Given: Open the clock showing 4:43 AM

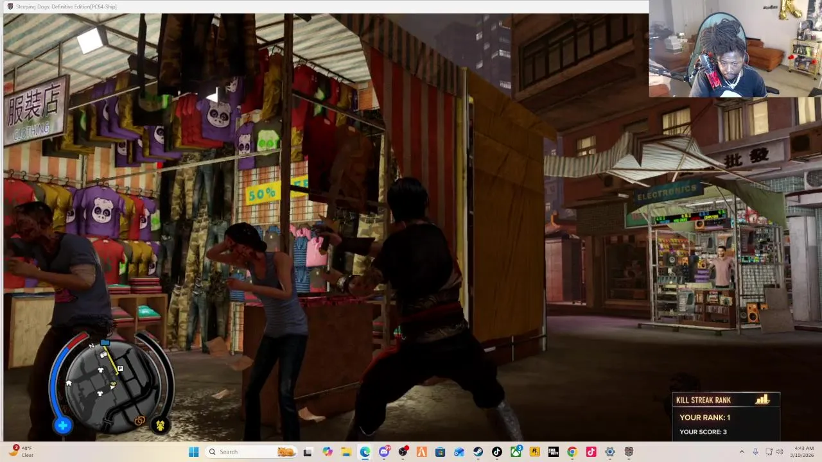Looking at the screenshot, I should pos(803,452).
